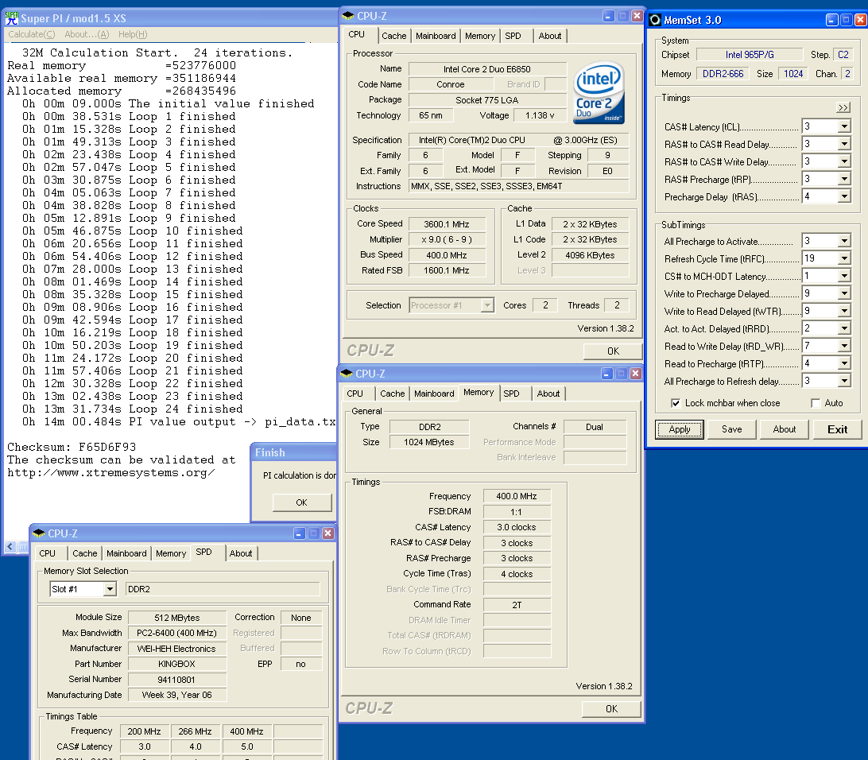This screenshot has height=760, width=868.
Task: Click the Max Bandwidth PC2-6400 field
Action: [176, 633]
